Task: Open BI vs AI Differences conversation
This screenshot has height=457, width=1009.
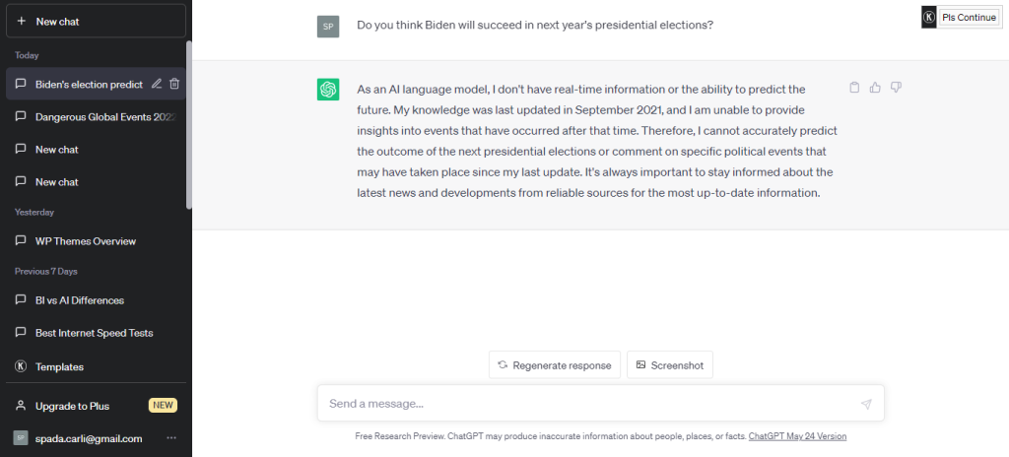Action: coord(96,300)
